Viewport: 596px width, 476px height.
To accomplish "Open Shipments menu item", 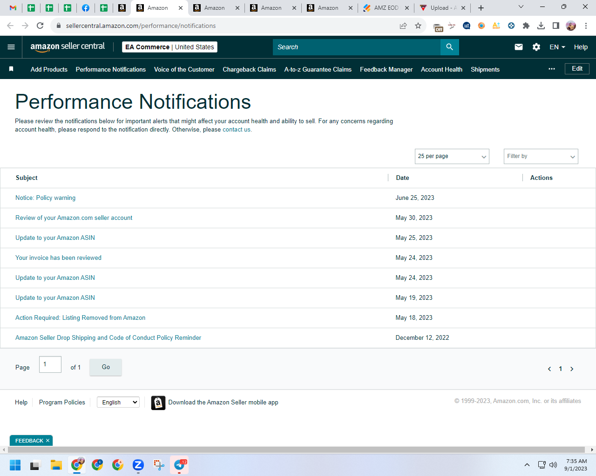I will pyautogui.click(x=485, y=69).
